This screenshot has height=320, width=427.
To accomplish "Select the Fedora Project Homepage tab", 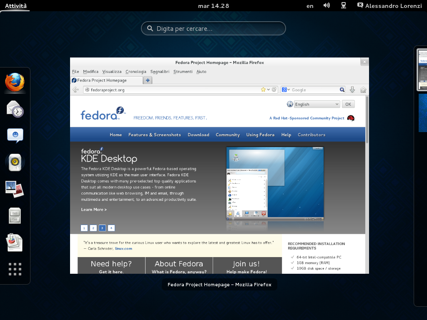I will tap(107, 80).
